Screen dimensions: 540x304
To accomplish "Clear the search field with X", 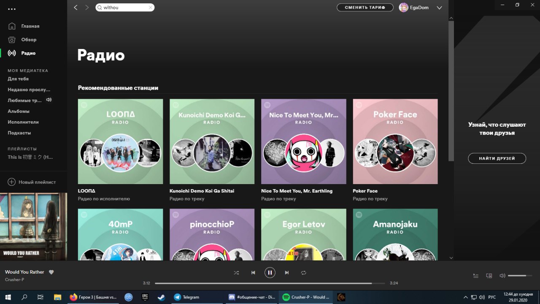I will click(x=150, y=8).
